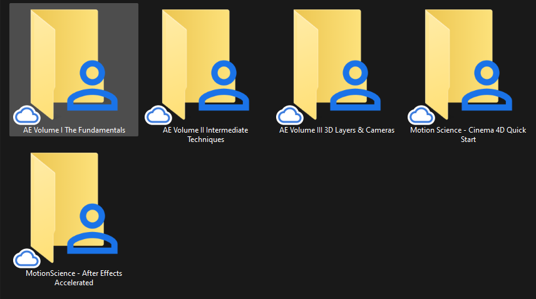Image resolution: width=536 pixels, height=299 pixels.
Task: Click the 'AE Volume II Intermediate Techniques' label
Action: pos(205,134)
